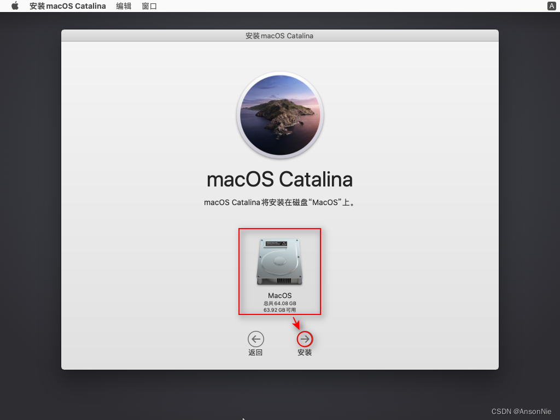Click the 返回 back arrow icon
The width and height of the screenshot is (560, 420).
pos(255,339)
